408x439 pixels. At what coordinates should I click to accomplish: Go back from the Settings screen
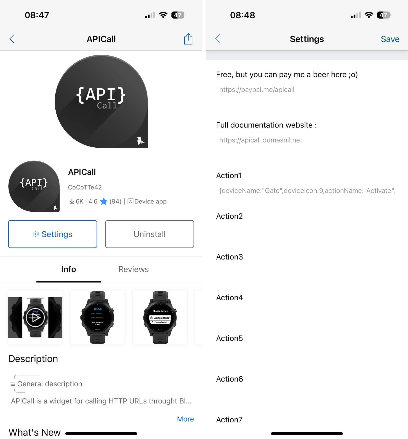pyautogui.click(x=218, y=39)
